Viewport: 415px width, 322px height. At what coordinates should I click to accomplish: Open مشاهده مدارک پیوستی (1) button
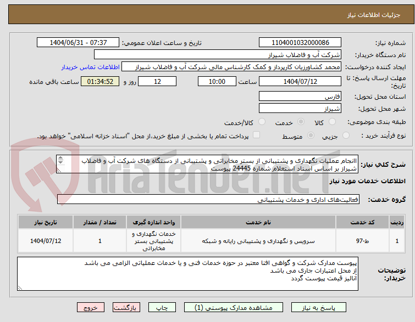pyautogui.click(x=234, y=308)
